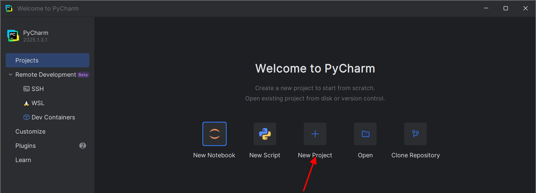Click the PyCharm logo in sidebar
This screenshot has height=193, width=536.
point(13,36)
